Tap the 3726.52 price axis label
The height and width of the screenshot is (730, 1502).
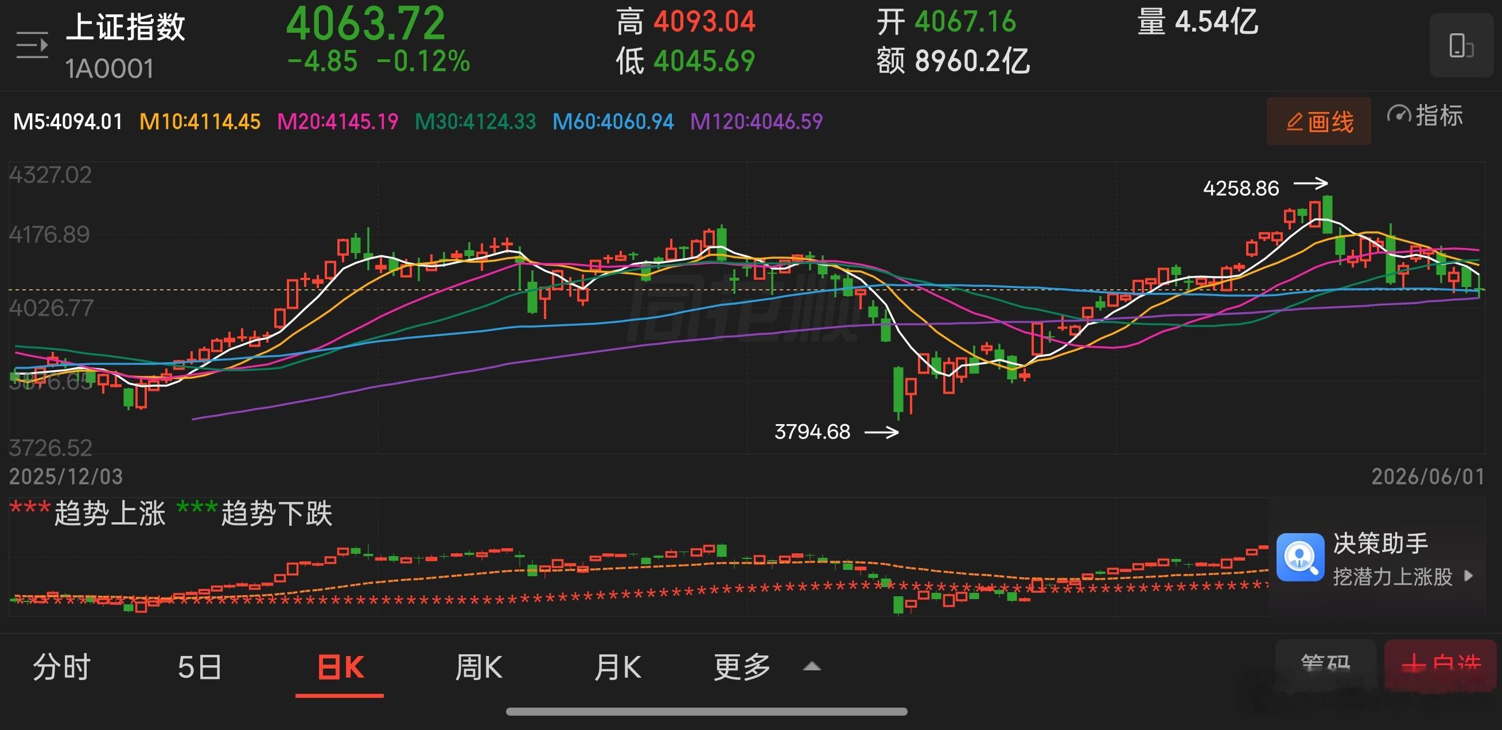coord(50,448)
